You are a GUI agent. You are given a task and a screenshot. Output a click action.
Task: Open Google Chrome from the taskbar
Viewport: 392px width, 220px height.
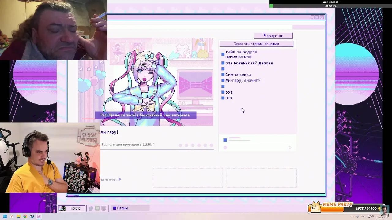[25, 217]
